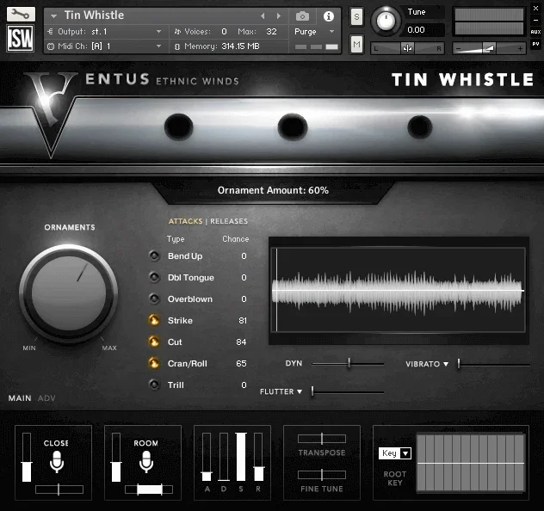Click the Release envelope fader
Viewport: 544px width, 511px height.
coord(258,457)
